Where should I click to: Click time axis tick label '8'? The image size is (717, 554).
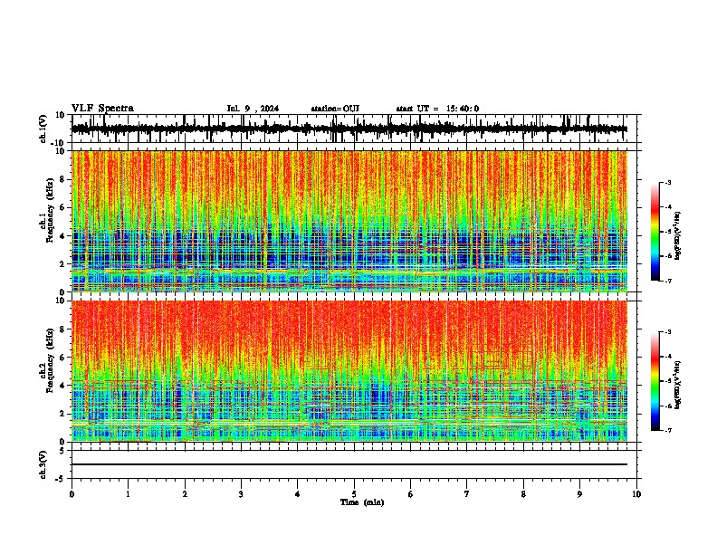[x=523, y=494]
